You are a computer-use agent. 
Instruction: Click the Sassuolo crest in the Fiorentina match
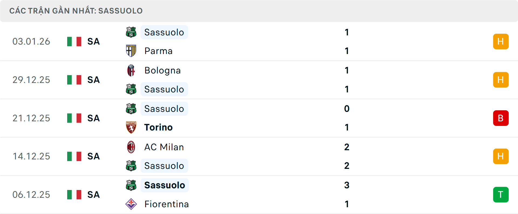[131, 185]
